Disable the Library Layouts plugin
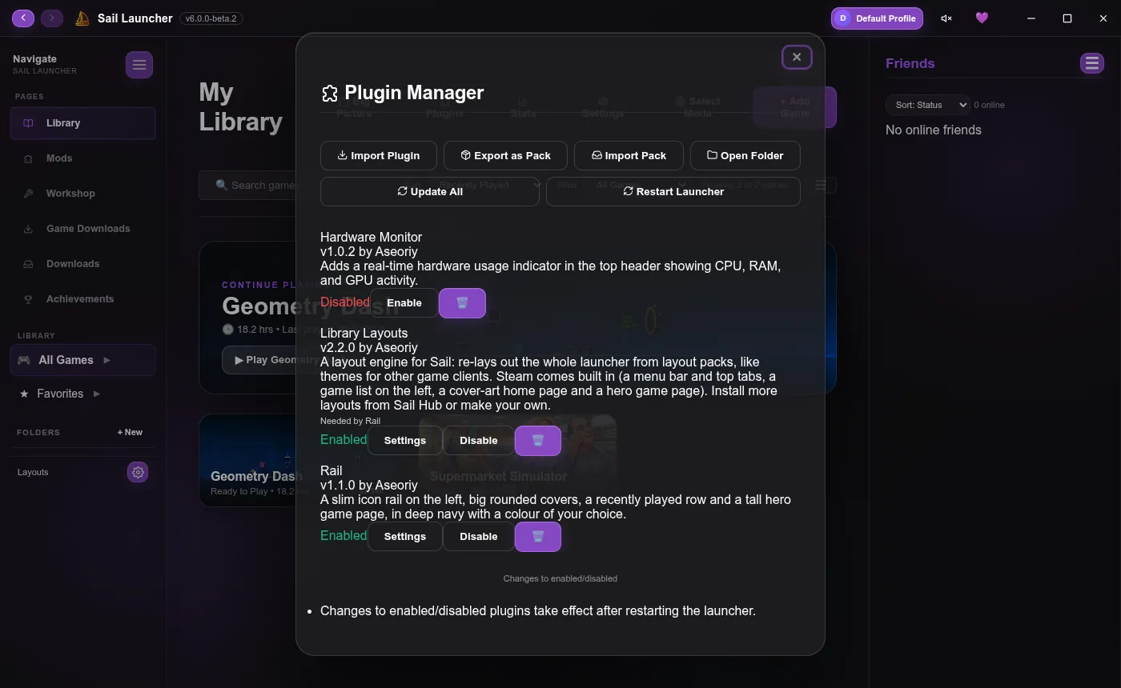The width and height of the screenshot is (1121, 688). [x=479, y=441]
